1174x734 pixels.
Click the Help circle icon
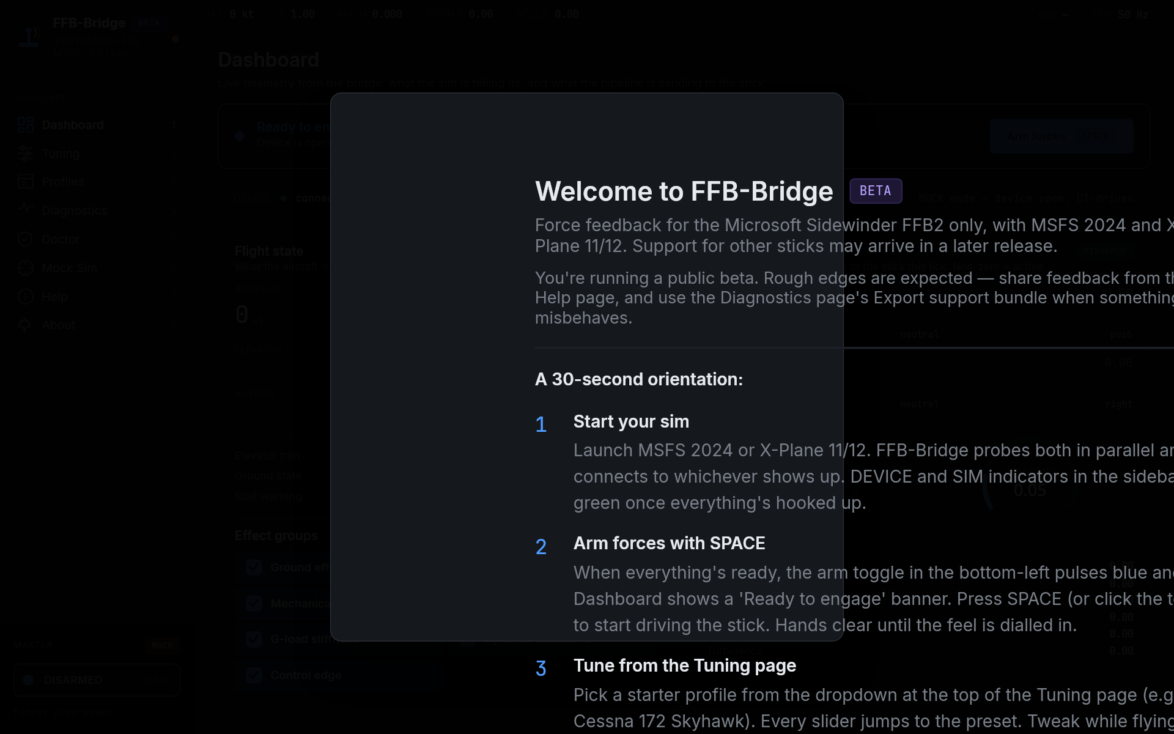click(25, 297)
